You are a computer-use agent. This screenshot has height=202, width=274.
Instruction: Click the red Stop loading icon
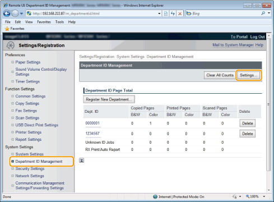click(x=180, y=13)
